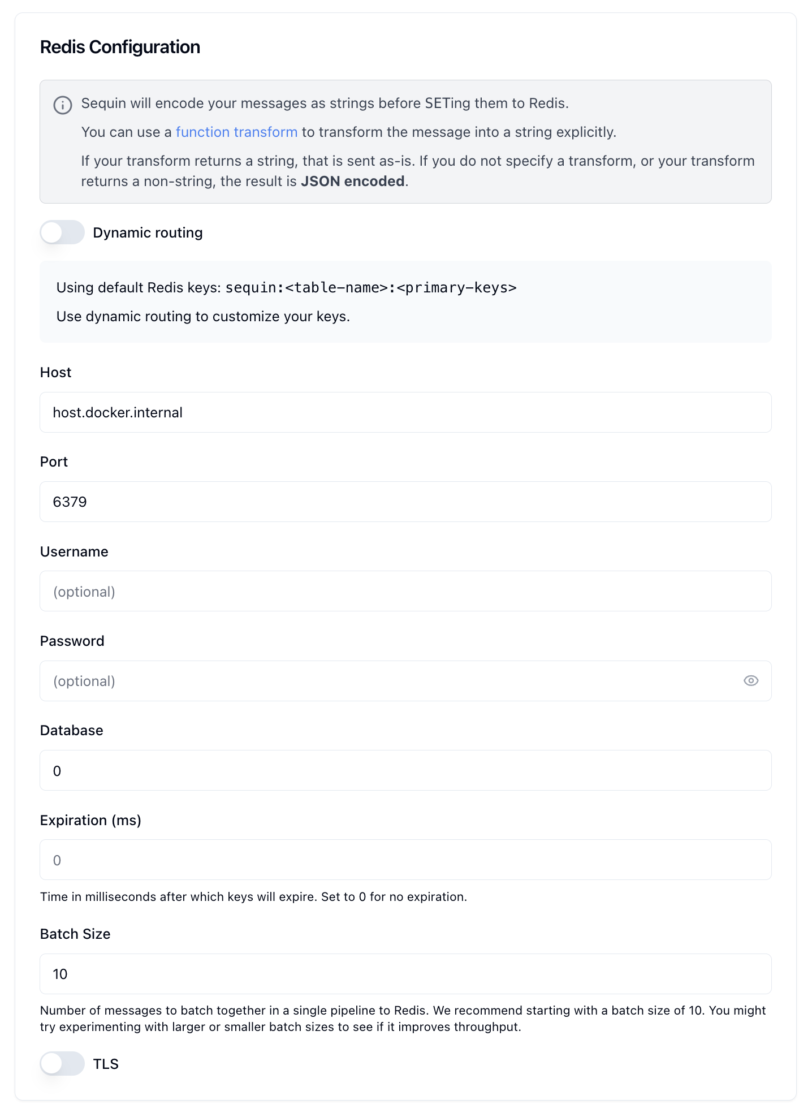This screenshot has height=1113, width=812.
Task: Enable the Dynamic routing toggle
Action: [x=62, y=232]
